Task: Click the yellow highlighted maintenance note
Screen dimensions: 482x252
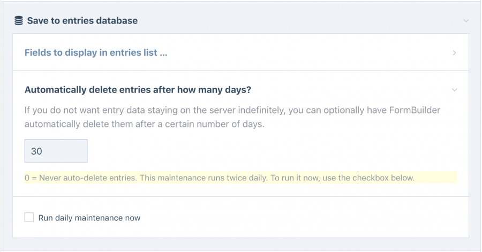Action: (x=240, y=178)
